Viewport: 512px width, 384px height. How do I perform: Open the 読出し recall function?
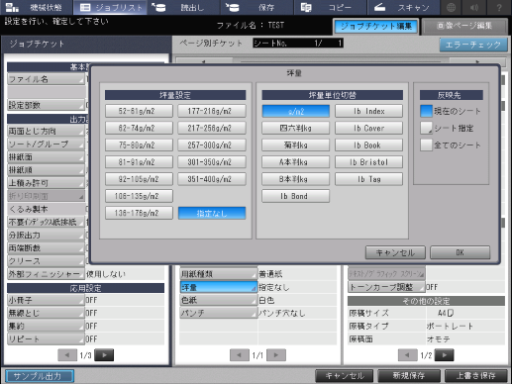tap(183, 7)
